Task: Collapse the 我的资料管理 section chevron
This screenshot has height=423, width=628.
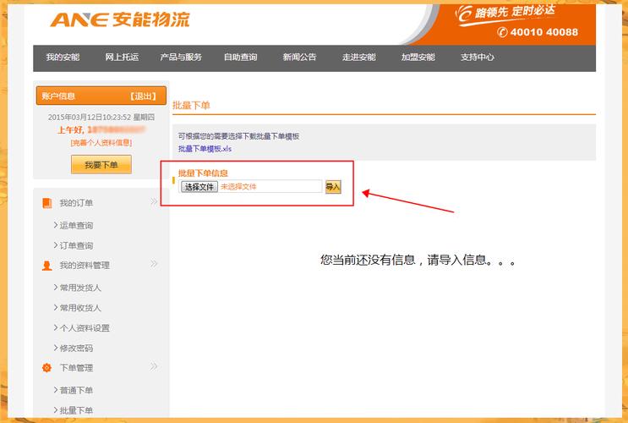Action: pos(154,265)
